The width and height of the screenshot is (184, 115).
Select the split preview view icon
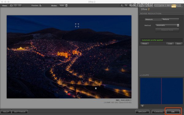point(15,6)
